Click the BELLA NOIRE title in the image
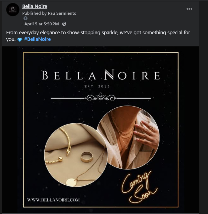 [x=101, y=76]
